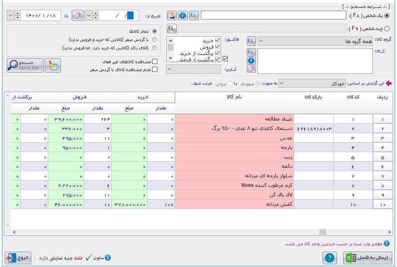397x267 pixels.
Task: Click the table horizontal scrollbar thumb
Action: point(323,232)
